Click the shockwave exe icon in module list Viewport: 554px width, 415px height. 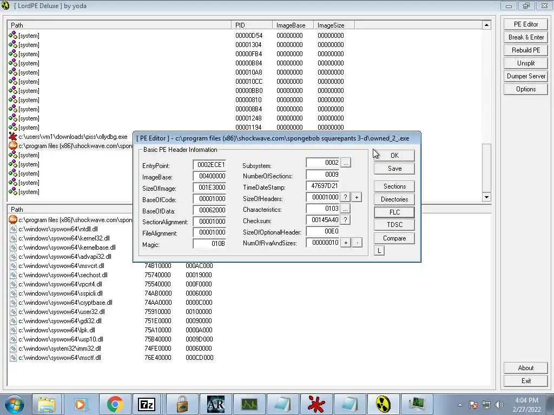13,219
